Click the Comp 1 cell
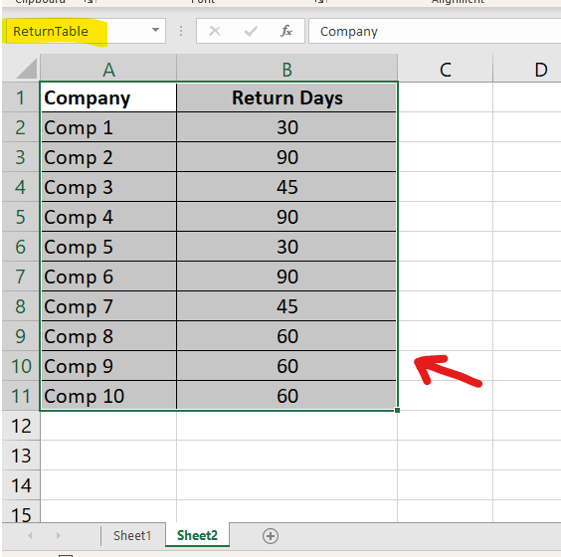This screenshot has width=561, height=557. point(108,127)
